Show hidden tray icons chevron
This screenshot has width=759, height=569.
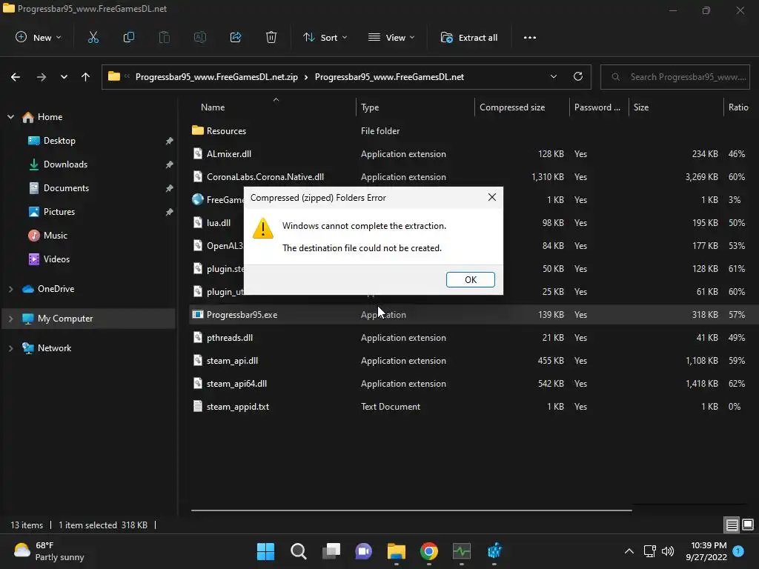(629, 551)
